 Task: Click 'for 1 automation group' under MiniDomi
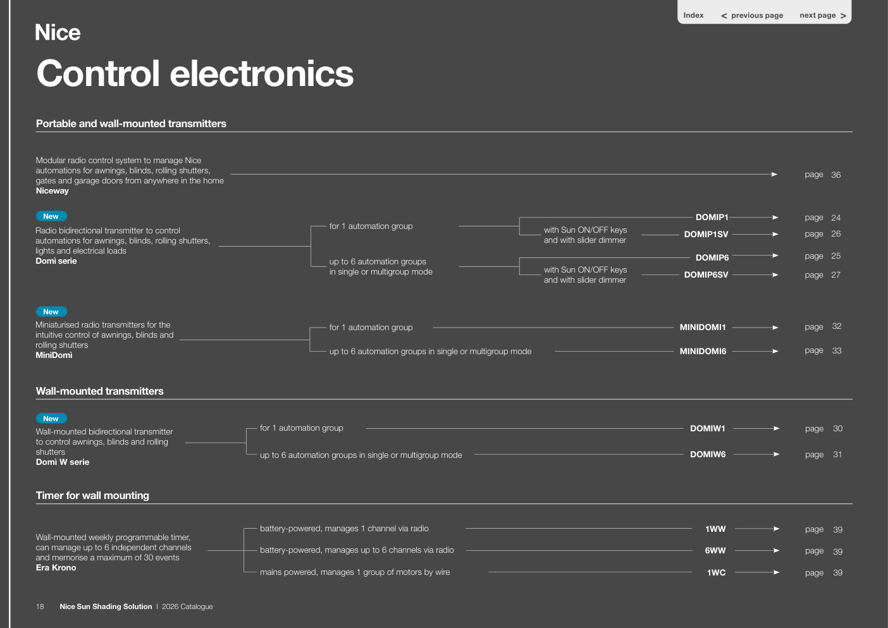(x=371, y=328)
